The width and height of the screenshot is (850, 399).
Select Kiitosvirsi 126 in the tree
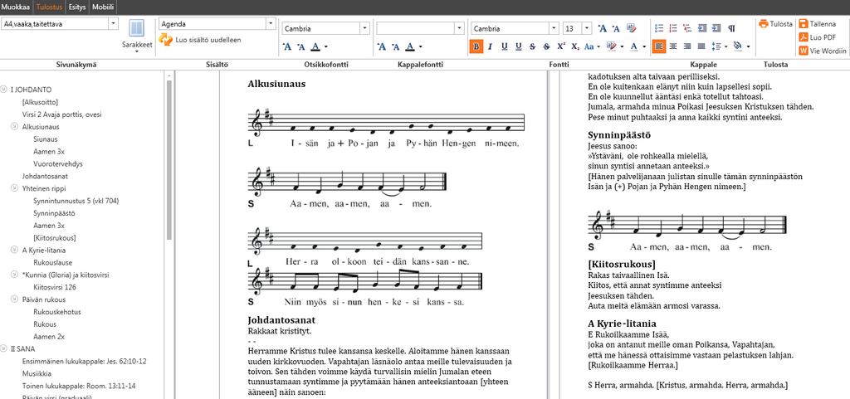point(55,287)
